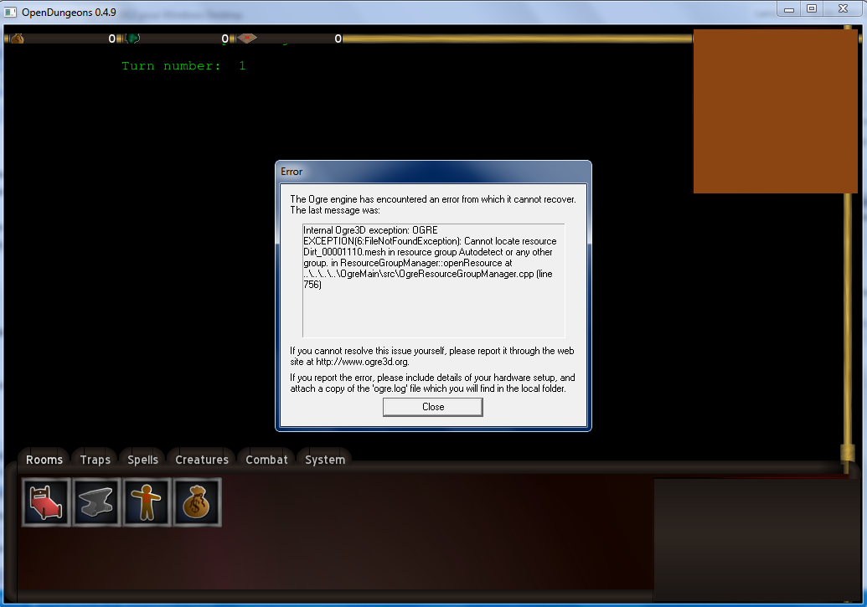Switch to the Traps tab

click(95, 460)
